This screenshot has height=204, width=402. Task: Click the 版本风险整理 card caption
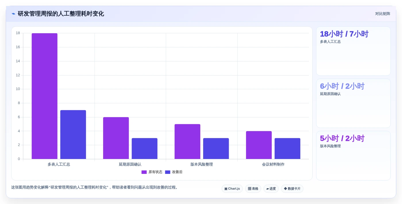(x=330, y=146)
